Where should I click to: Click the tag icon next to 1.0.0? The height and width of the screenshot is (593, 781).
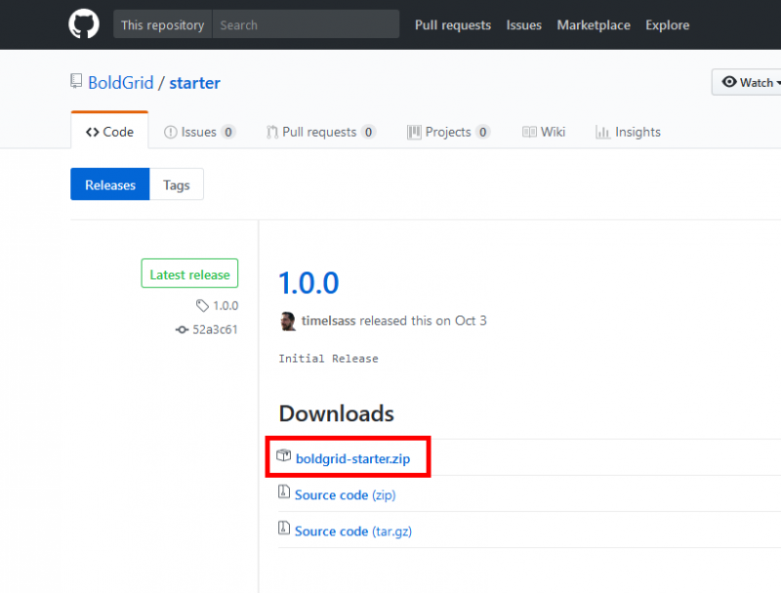point(201,305)
